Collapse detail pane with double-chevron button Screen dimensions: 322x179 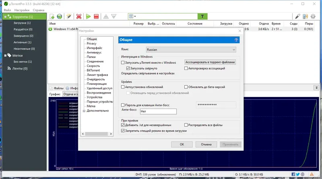click(x=316, y=88)
